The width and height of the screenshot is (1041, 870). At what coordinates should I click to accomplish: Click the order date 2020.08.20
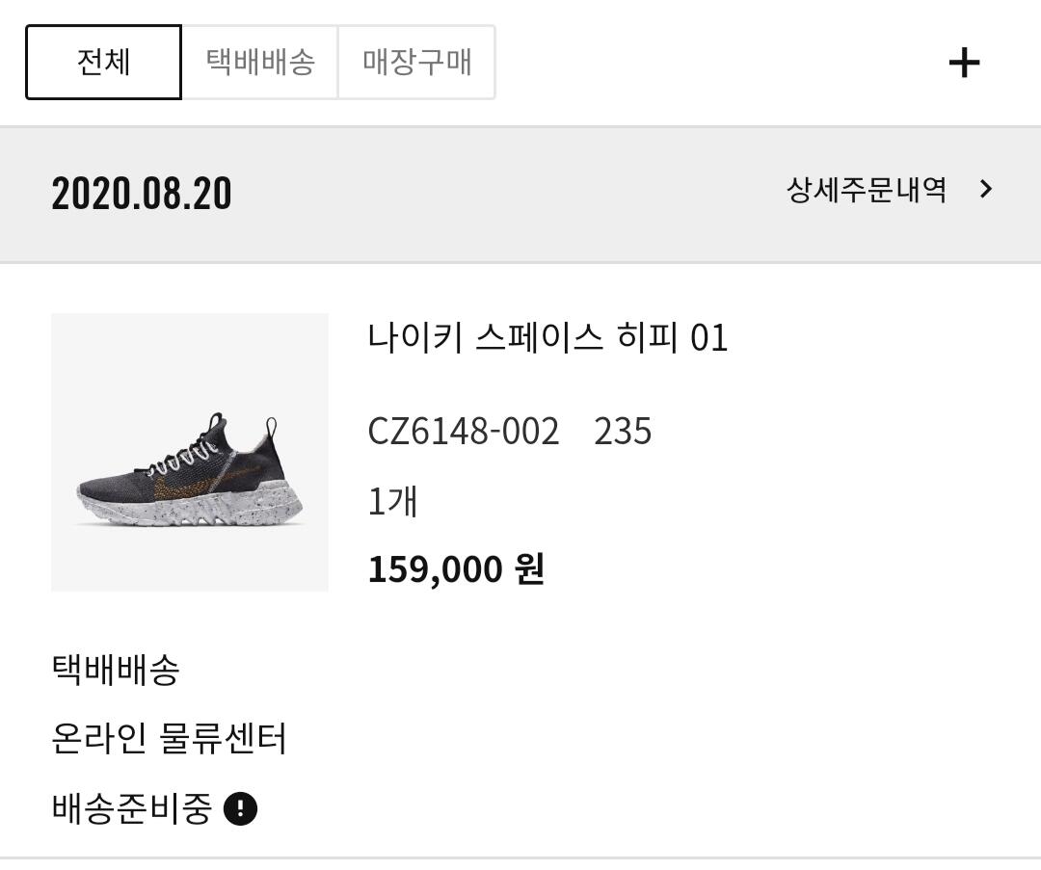[142, 194]
